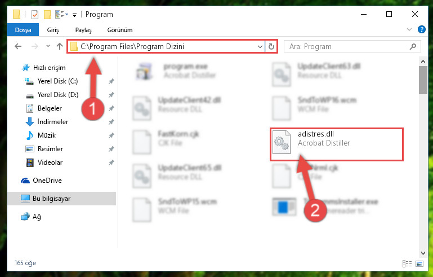Switch to details view icon
The height and width of the screenshot is (277, 433).
(407, 263)
